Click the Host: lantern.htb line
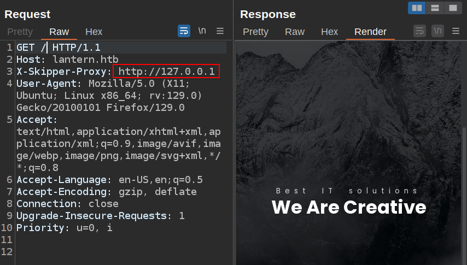Screen dimensions: 467x265 (67, 60)
